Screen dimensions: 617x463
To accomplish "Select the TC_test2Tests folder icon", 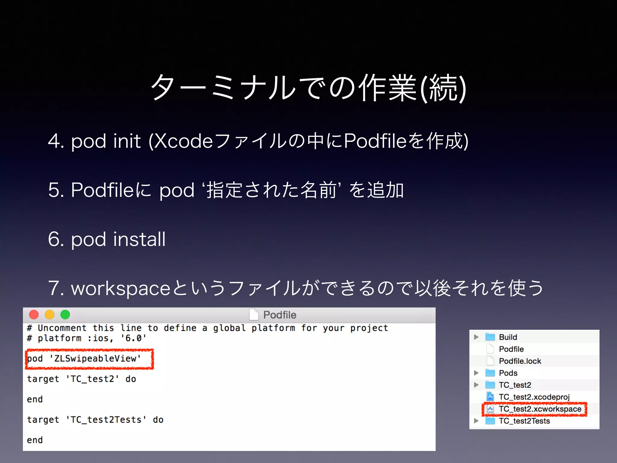I will coord(490,421).
